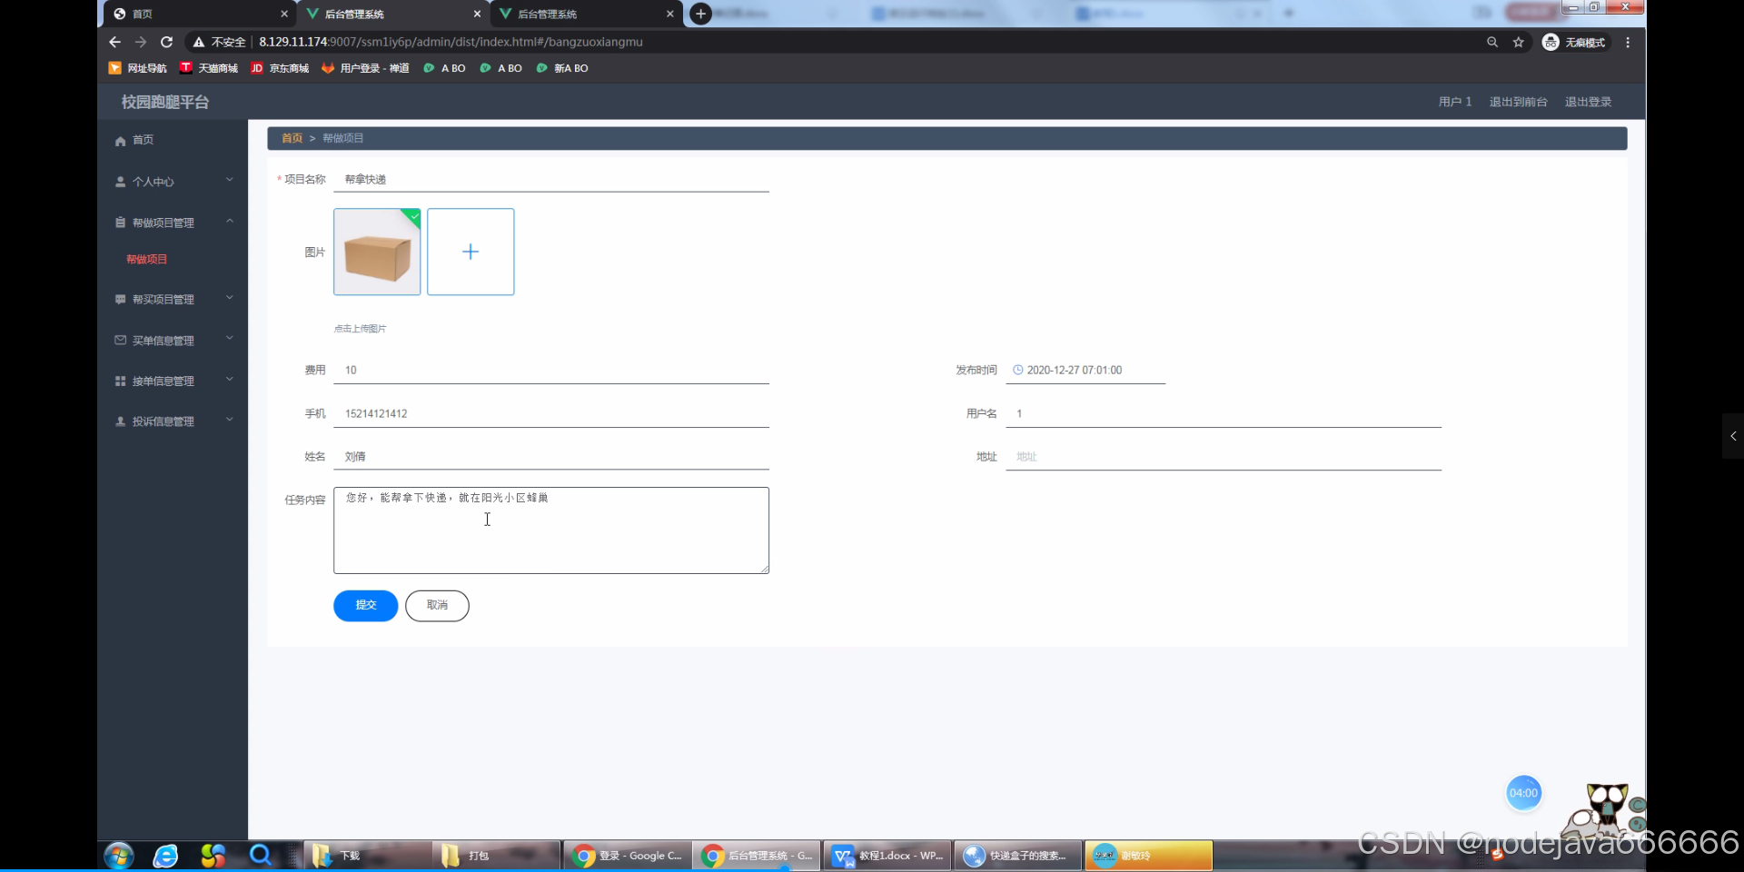Open 打包 folder in taskbar
Image resolution: width=1744 pixels, height=872 pixels.
(x=496, y=856)
